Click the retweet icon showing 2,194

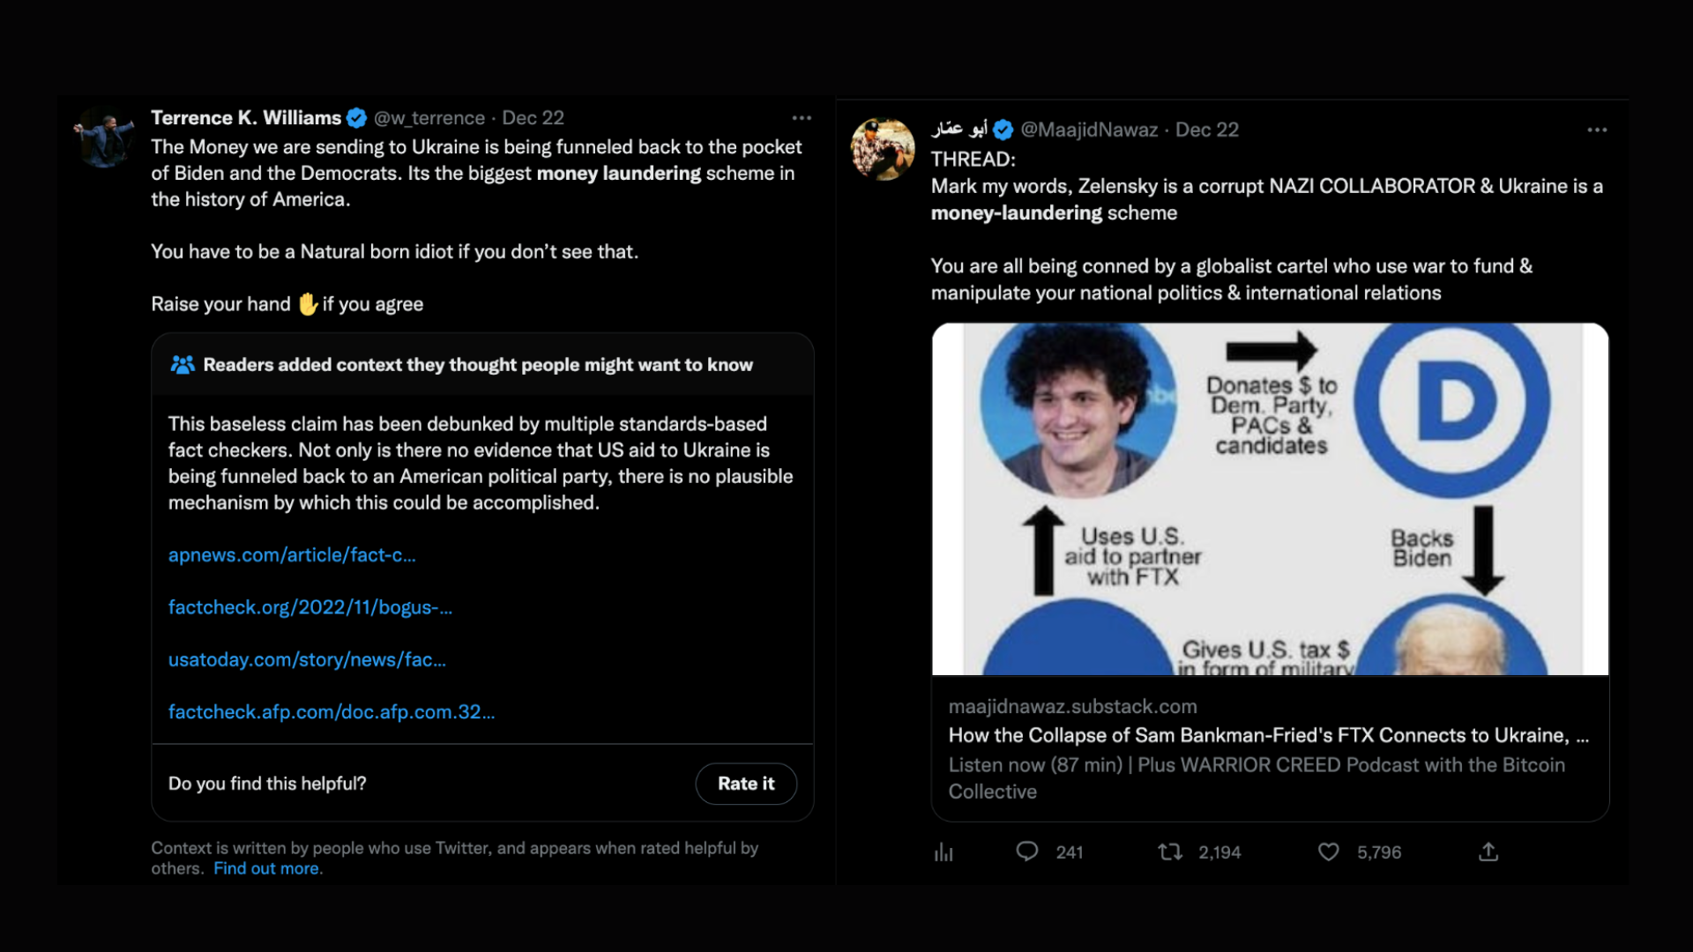[1170, 852]
